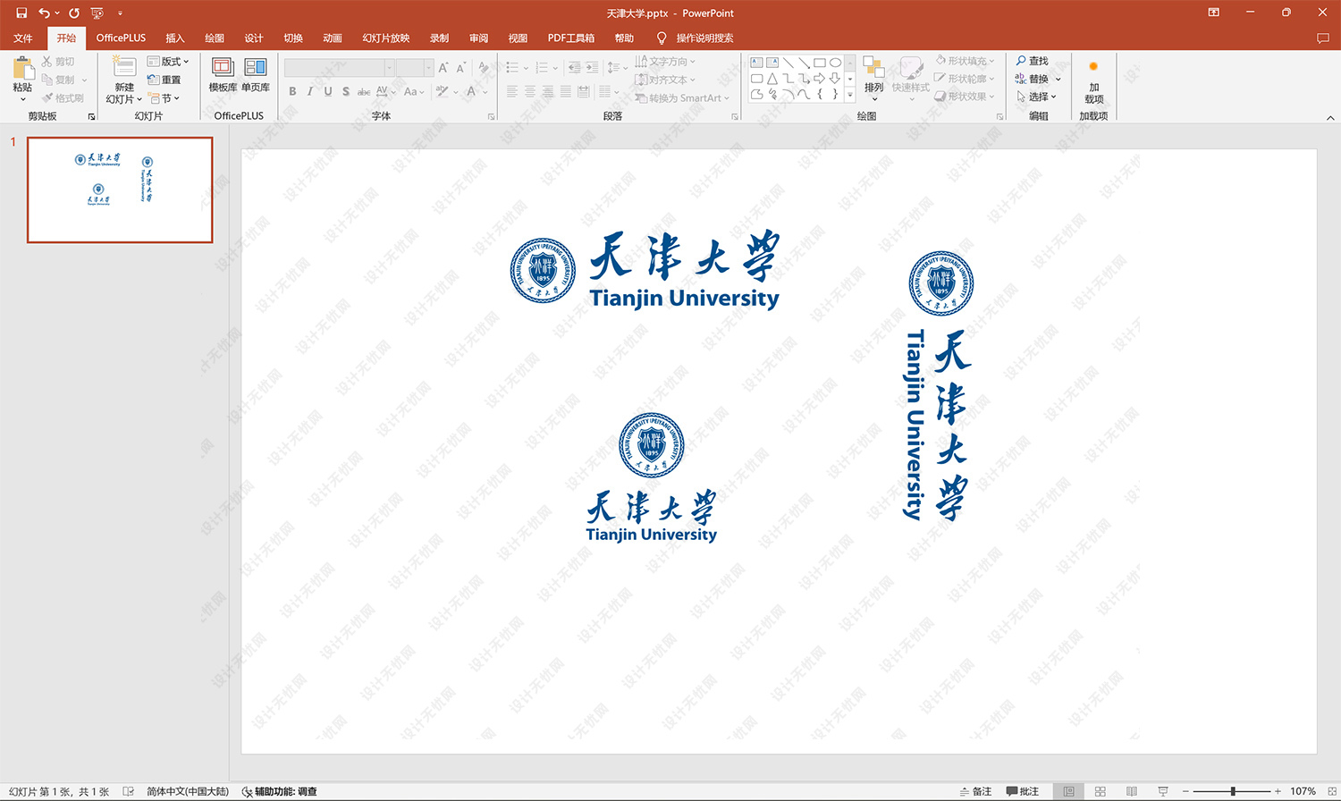The image size is (1341, 801).
Task: Toggle Notes (备注) pane
Action: 975,791
